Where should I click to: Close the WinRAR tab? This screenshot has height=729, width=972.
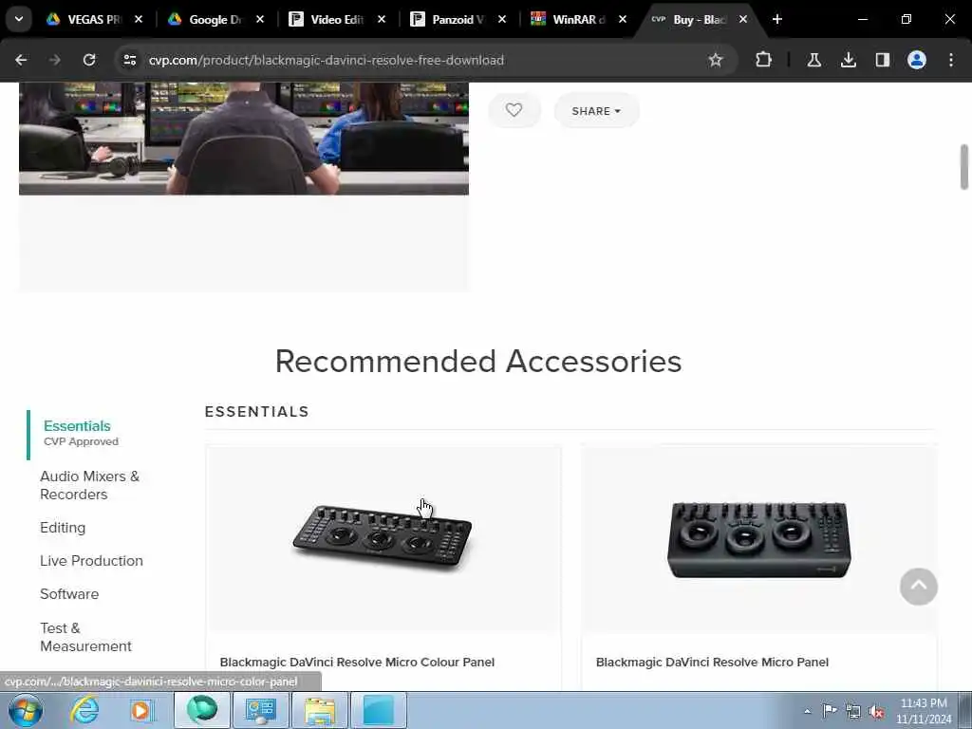(x=623, y=19)
